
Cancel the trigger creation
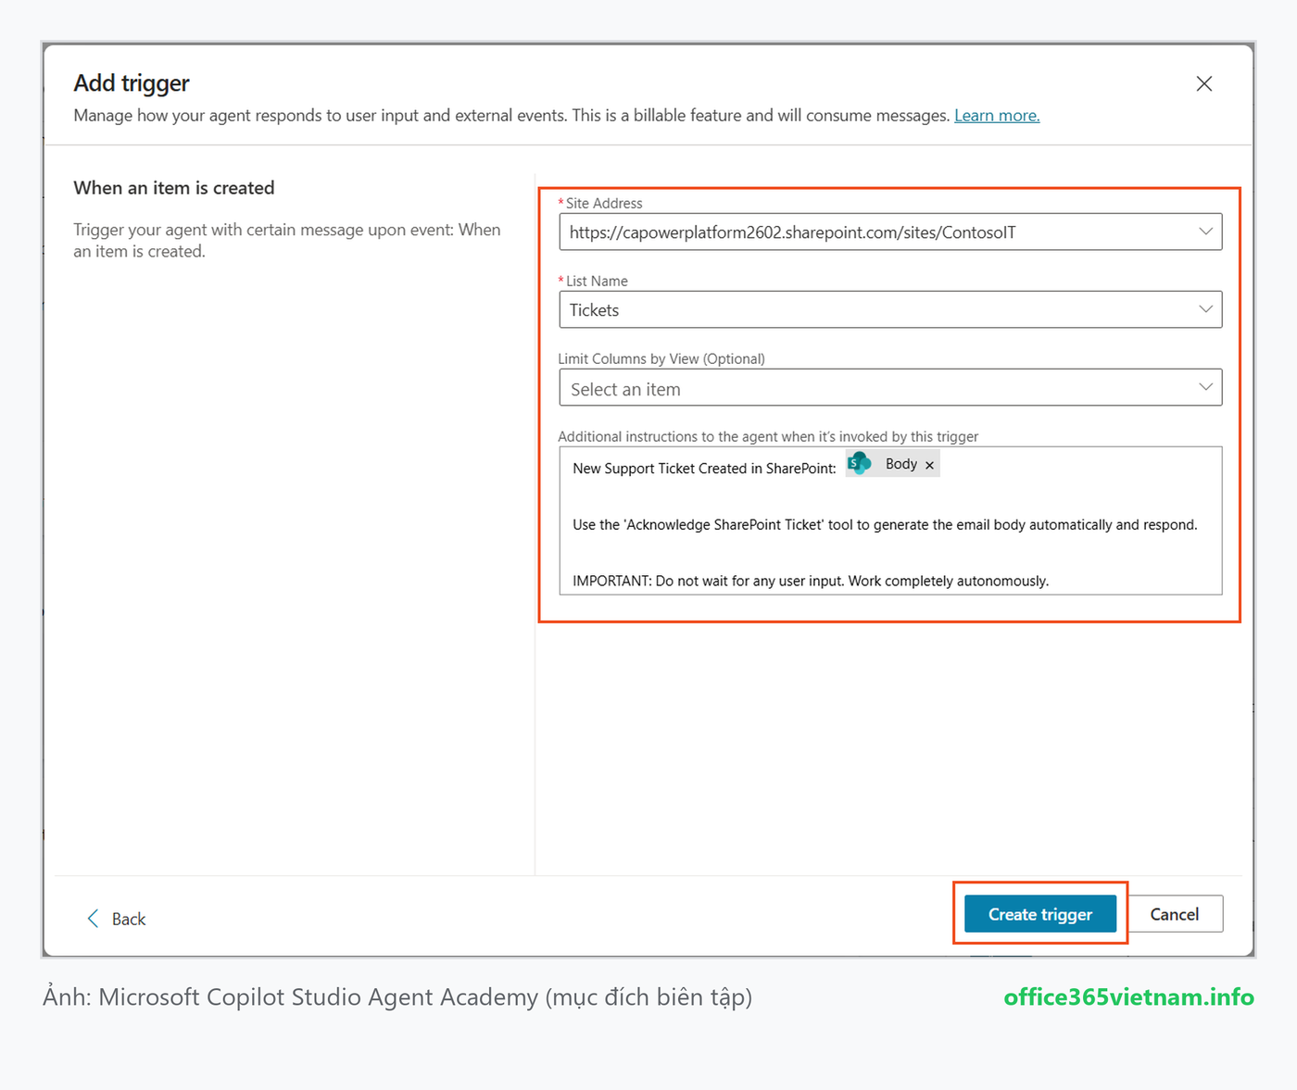[x=1175, y=914]
